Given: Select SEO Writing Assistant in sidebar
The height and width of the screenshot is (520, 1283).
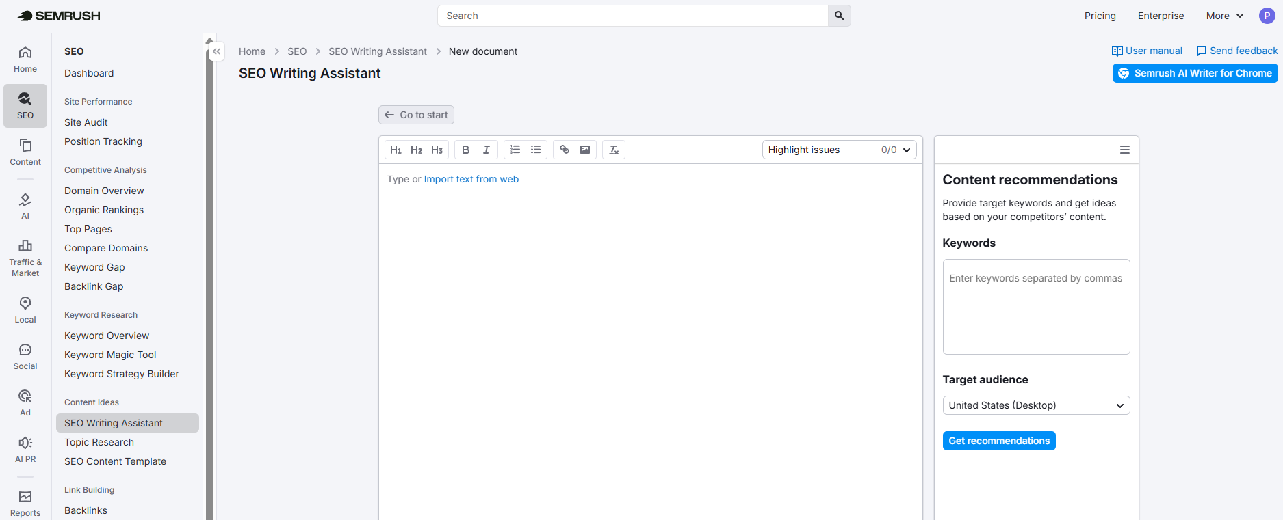Looking at the screenshot, I should coord(127,423).
